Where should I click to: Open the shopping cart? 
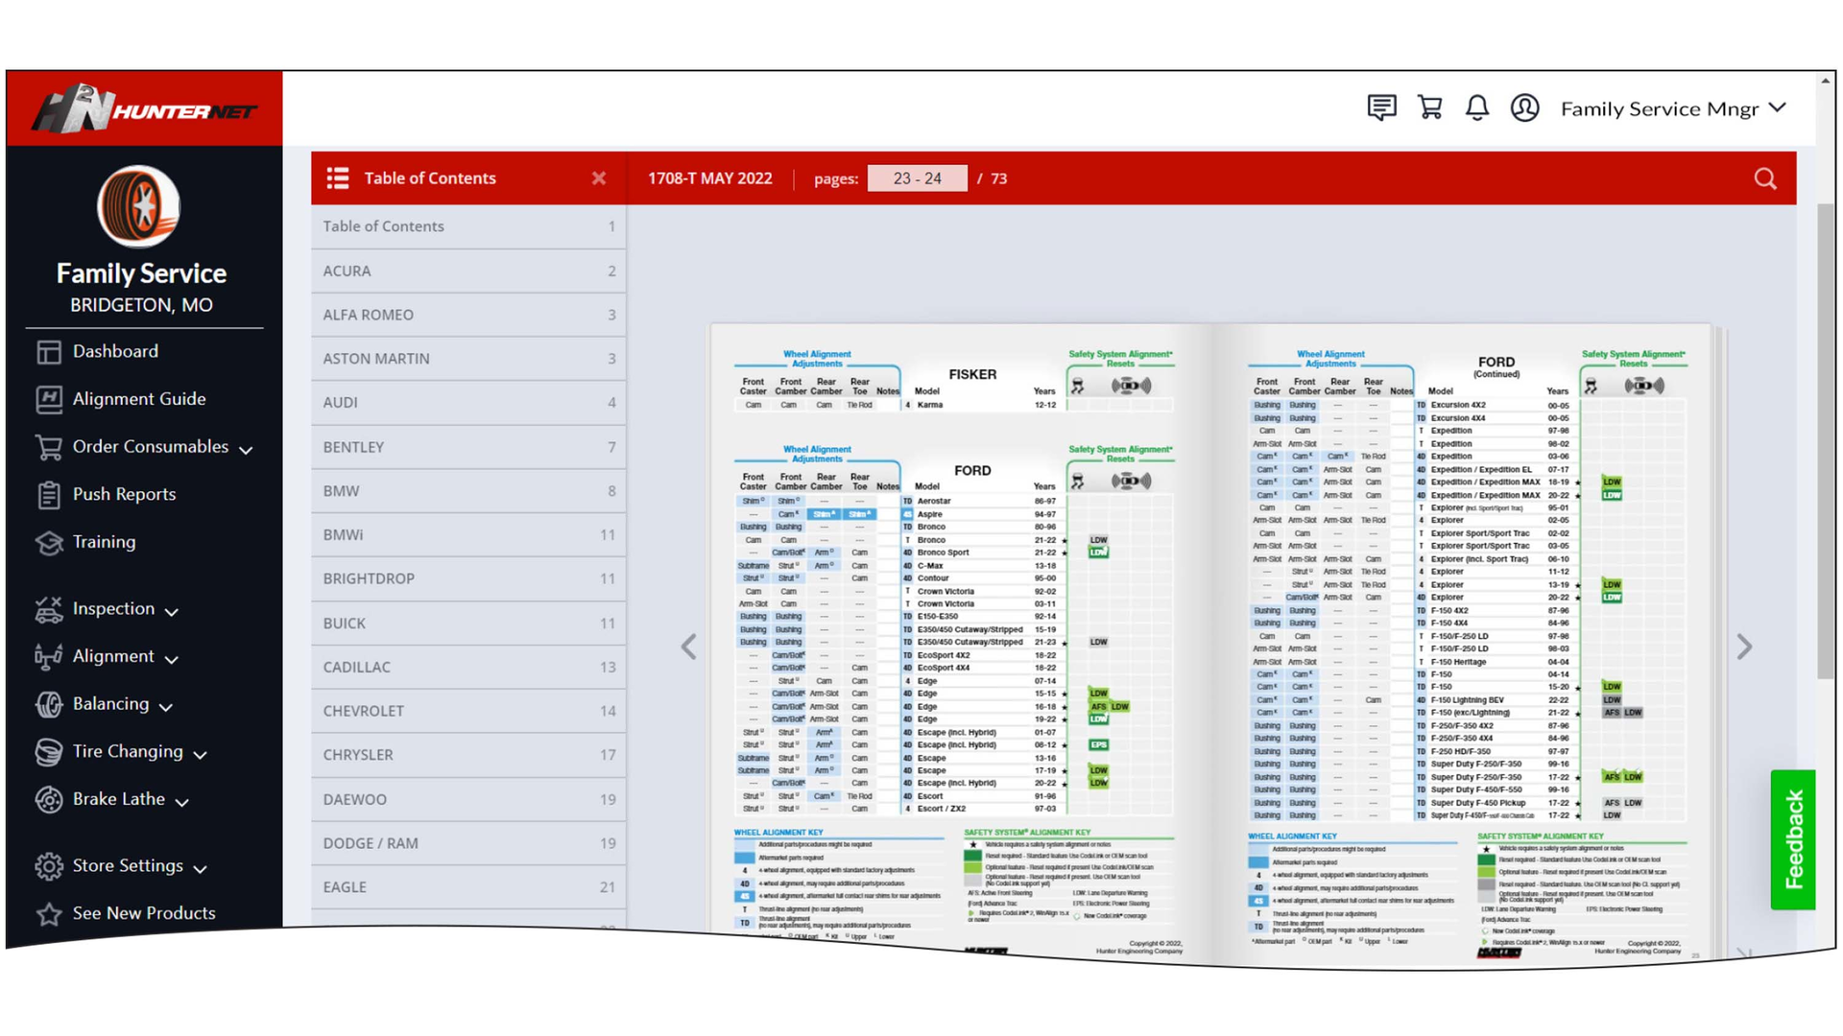click(1429, 107)
